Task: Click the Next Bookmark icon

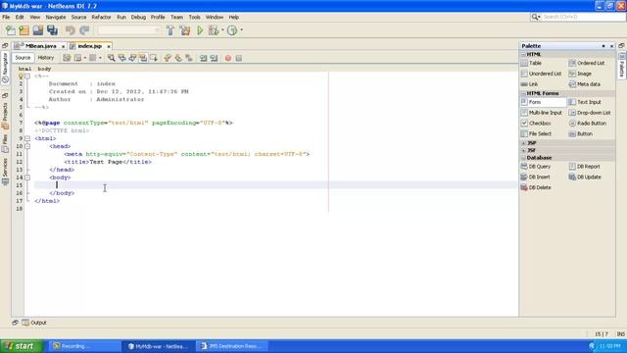Action: 178,58
